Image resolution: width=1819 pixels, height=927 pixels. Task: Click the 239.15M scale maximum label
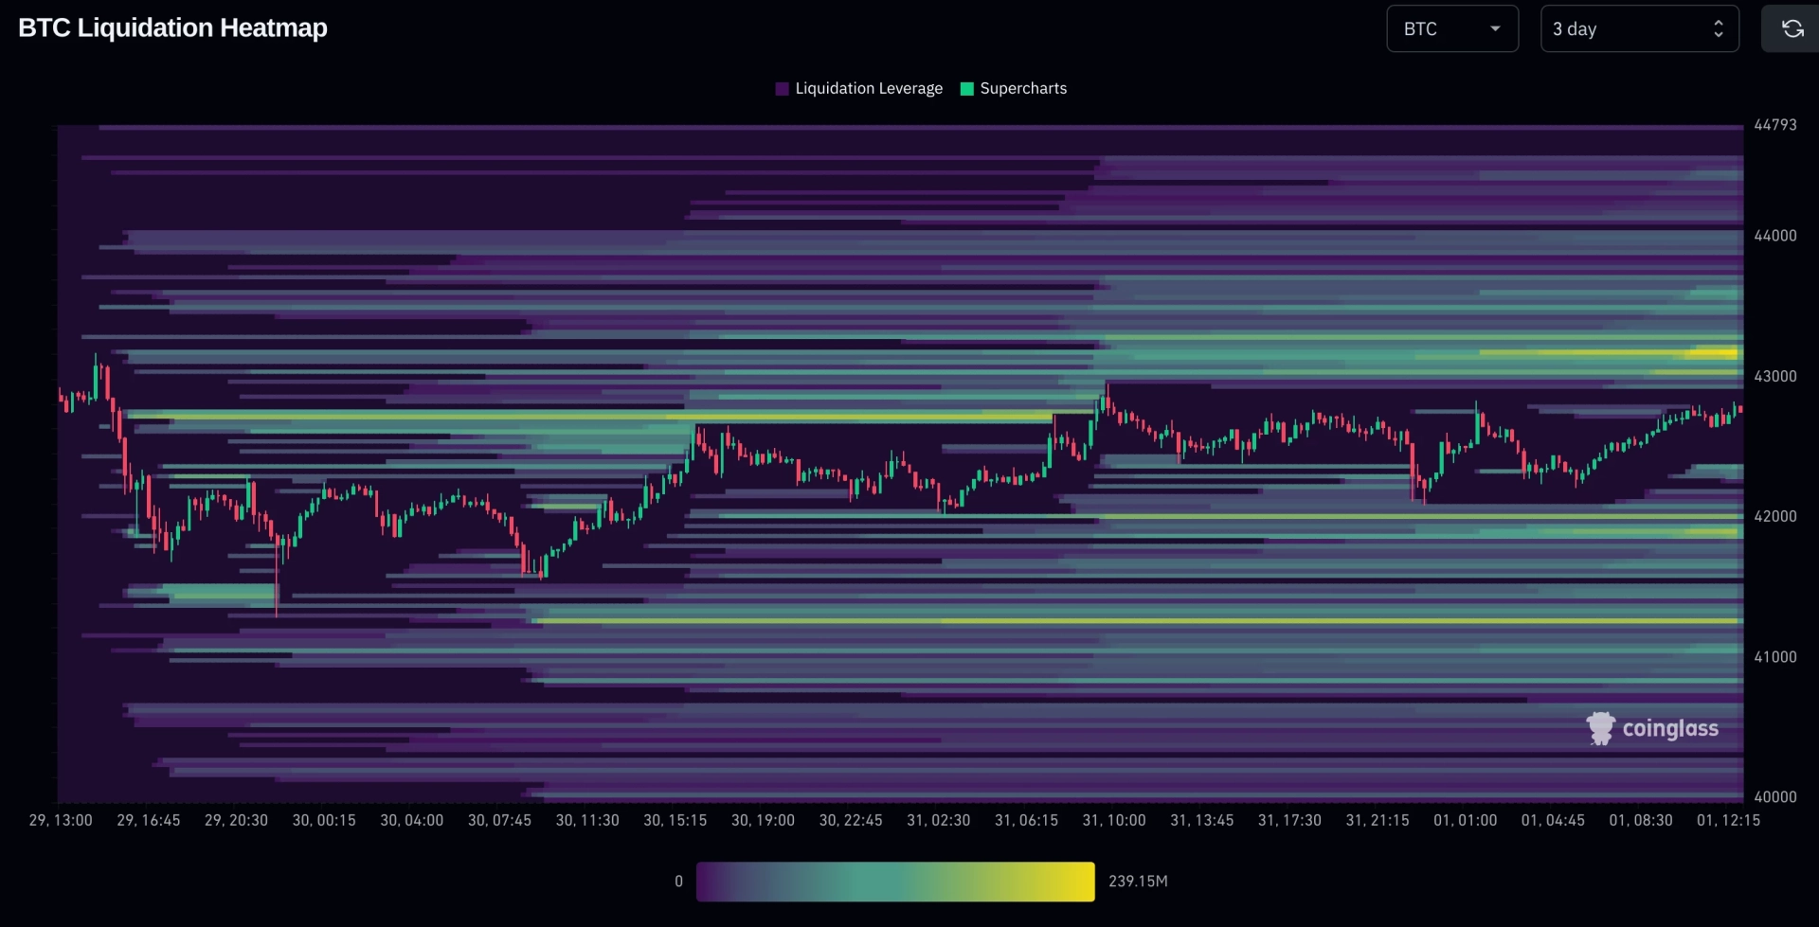(1138, 882)
